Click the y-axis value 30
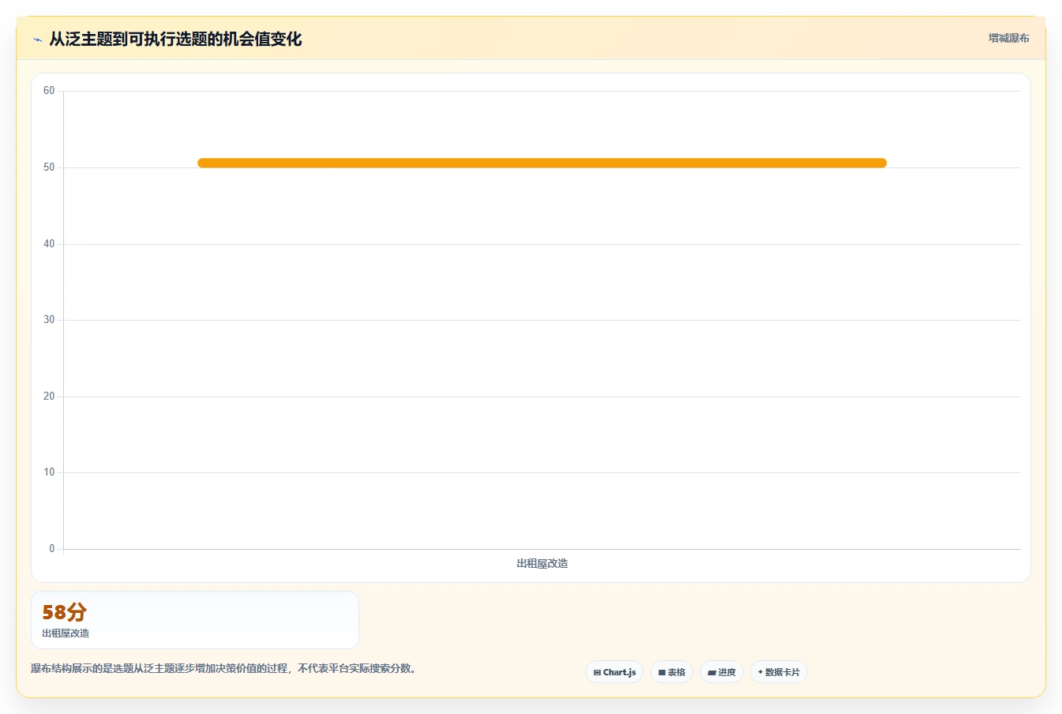Image resolution: width=1062 pixels, height=714 pixels. pyautogui.click(x=49, y=320)
